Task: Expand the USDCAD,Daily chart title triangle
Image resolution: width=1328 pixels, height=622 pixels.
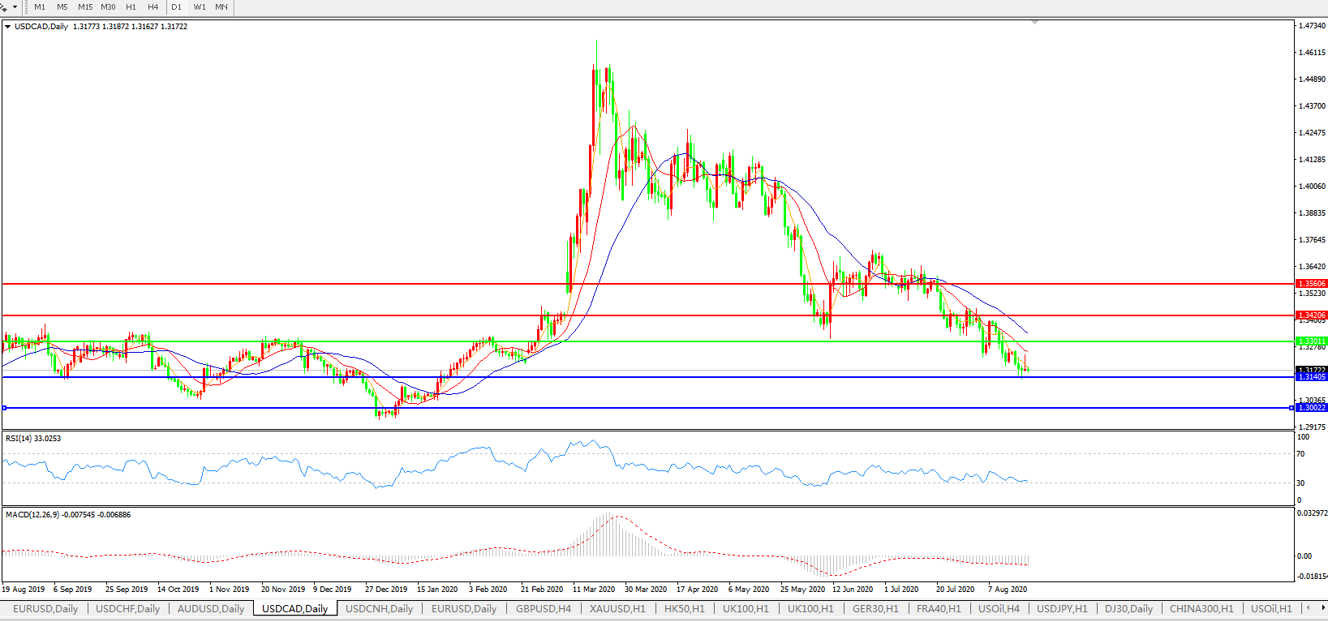Action: coord(8,27)
